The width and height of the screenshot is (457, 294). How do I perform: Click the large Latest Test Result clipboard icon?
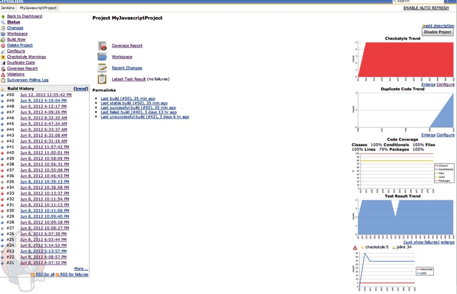coord(102,79)
